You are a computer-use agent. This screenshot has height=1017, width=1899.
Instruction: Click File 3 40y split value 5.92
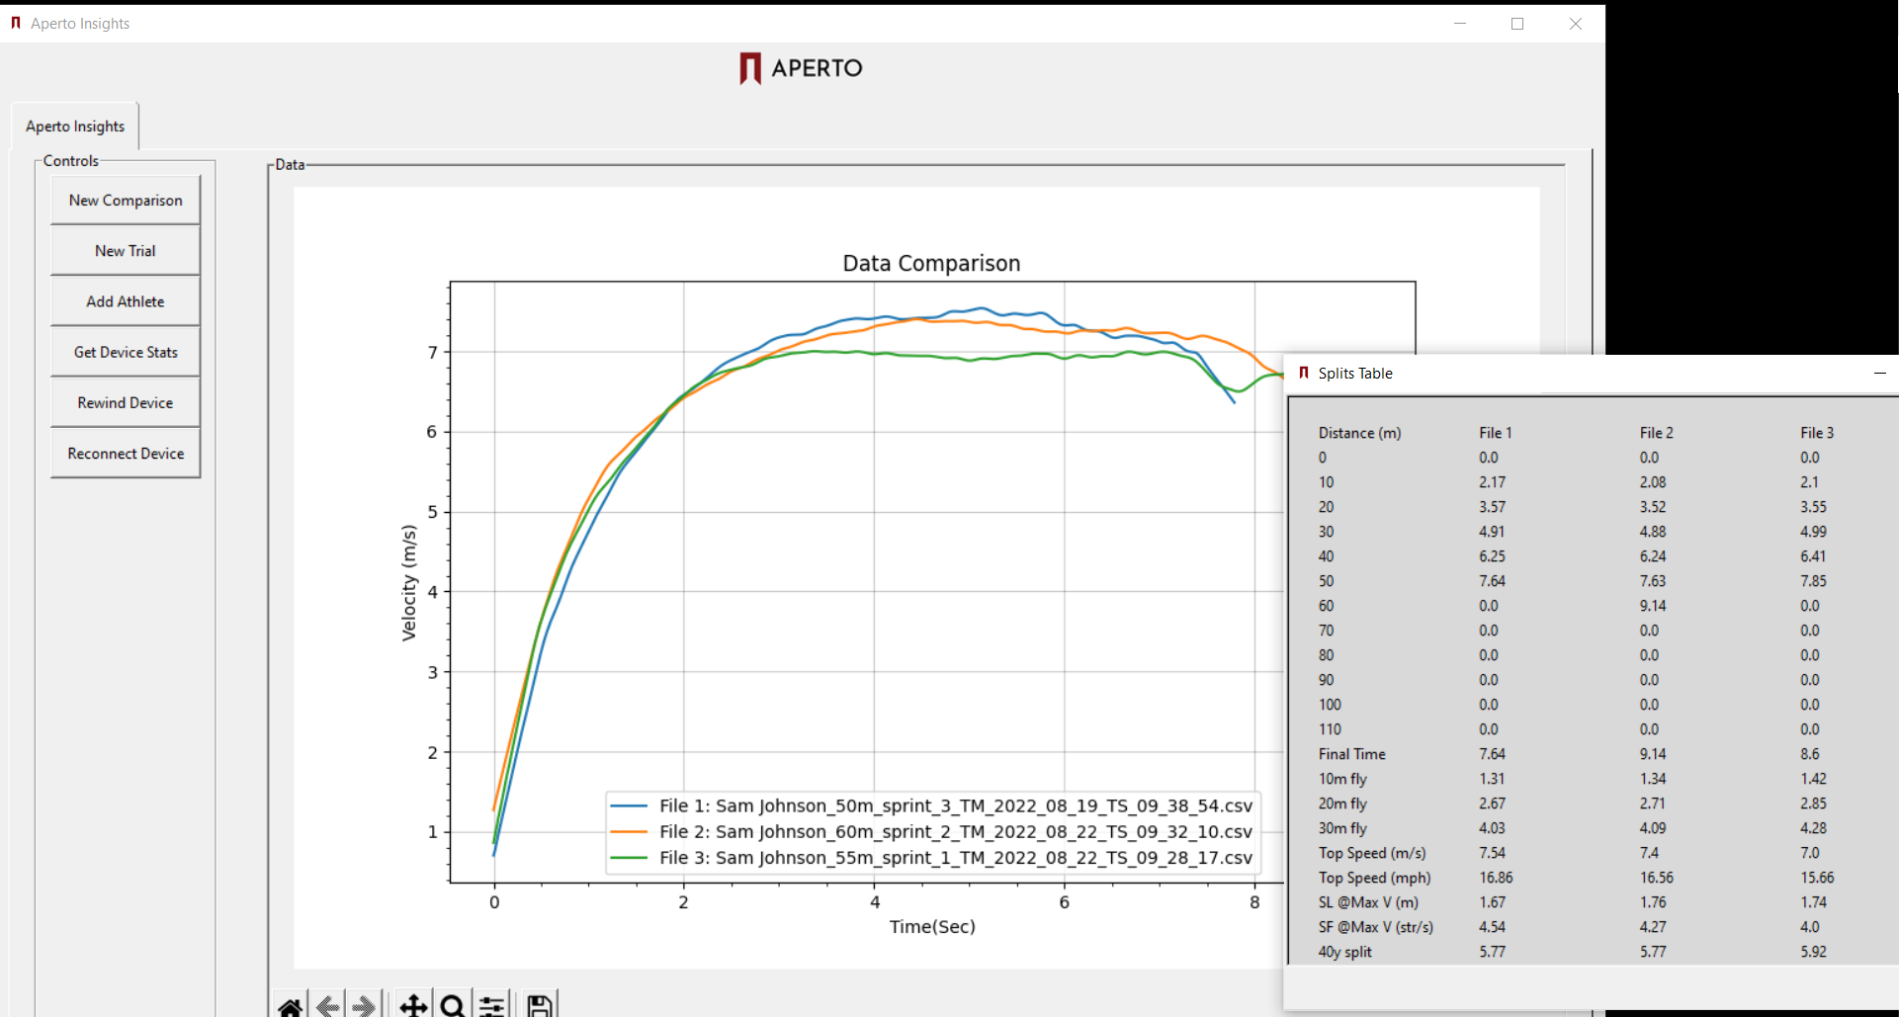point(1813,952)
